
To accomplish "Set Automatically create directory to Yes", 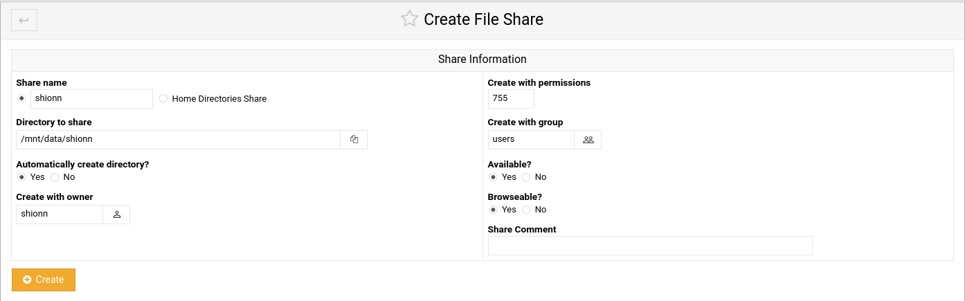I will tap(21, 177).
